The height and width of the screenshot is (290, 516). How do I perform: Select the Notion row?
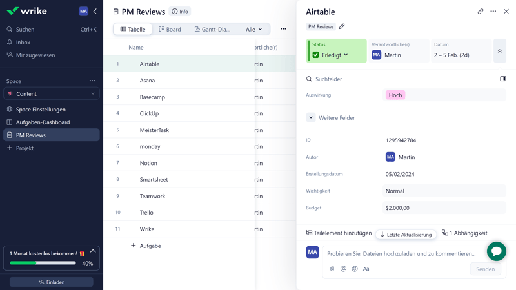200,163
